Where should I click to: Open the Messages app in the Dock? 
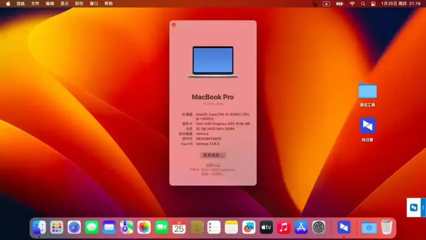point(92,227)
